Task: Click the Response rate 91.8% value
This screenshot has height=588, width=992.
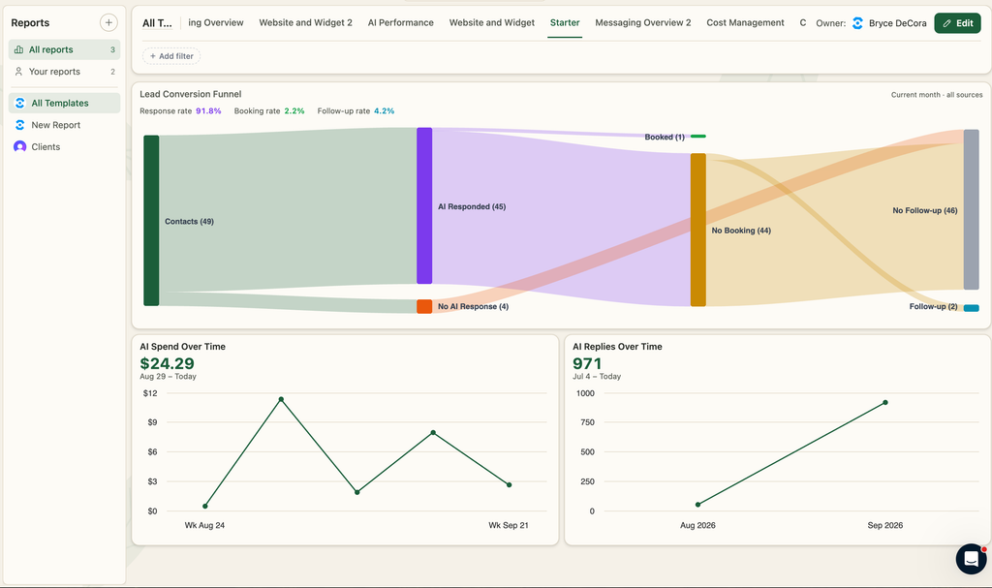Action: 208,110
